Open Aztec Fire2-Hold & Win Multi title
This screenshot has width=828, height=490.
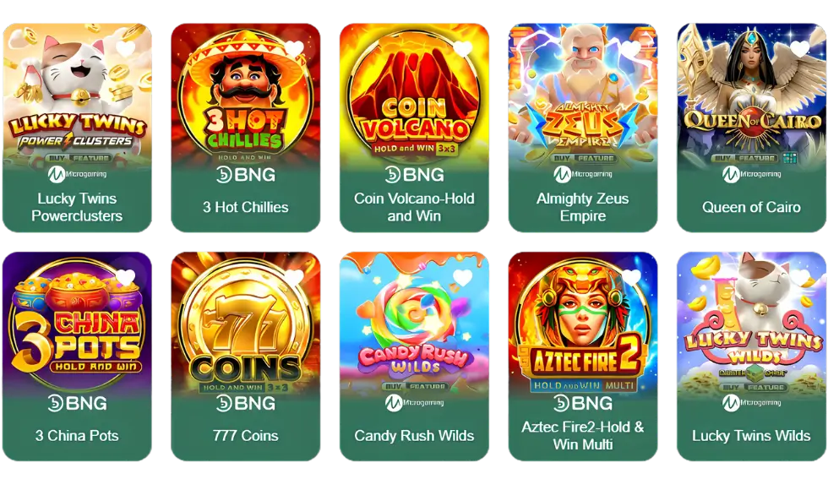[x=583, y=436]
